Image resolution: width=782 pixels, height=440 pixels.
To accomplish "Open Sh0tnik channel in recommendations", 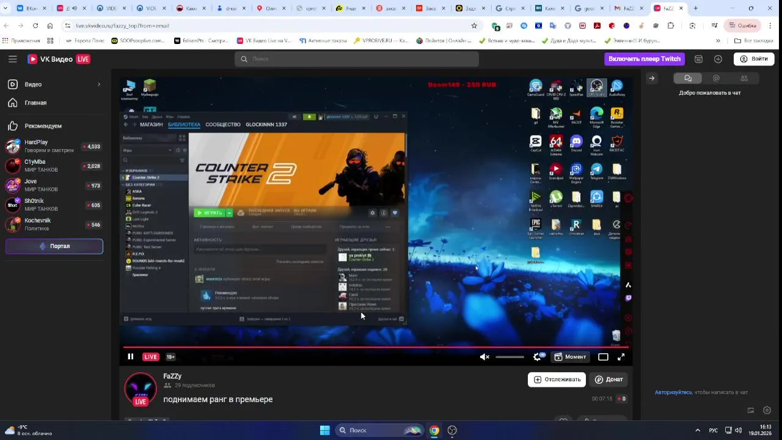I will tap(54, 205).
